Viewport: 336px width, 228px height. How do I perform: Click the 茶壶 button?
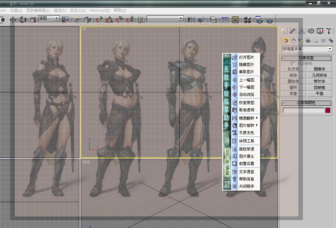(x=293, y=94)
